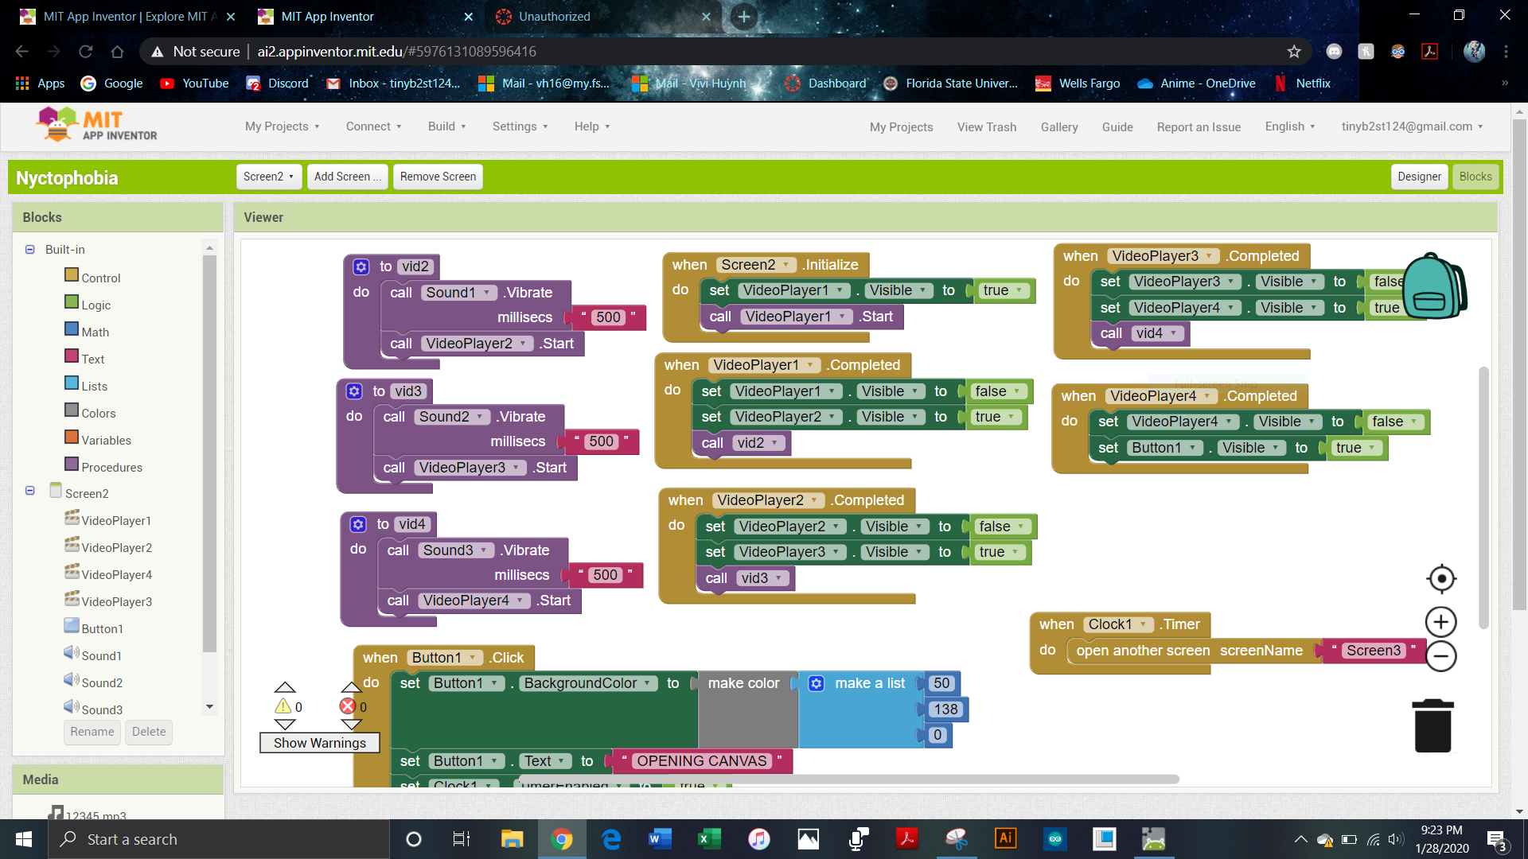Click make a list blue gear icon

pos(817,683)
